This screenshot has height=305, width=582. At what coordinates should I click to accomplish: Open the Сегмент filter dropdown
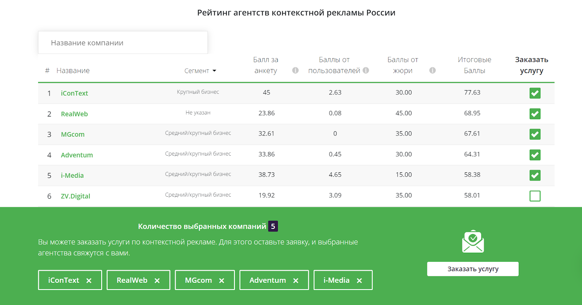pyautogui.click(x=200, y=71)
